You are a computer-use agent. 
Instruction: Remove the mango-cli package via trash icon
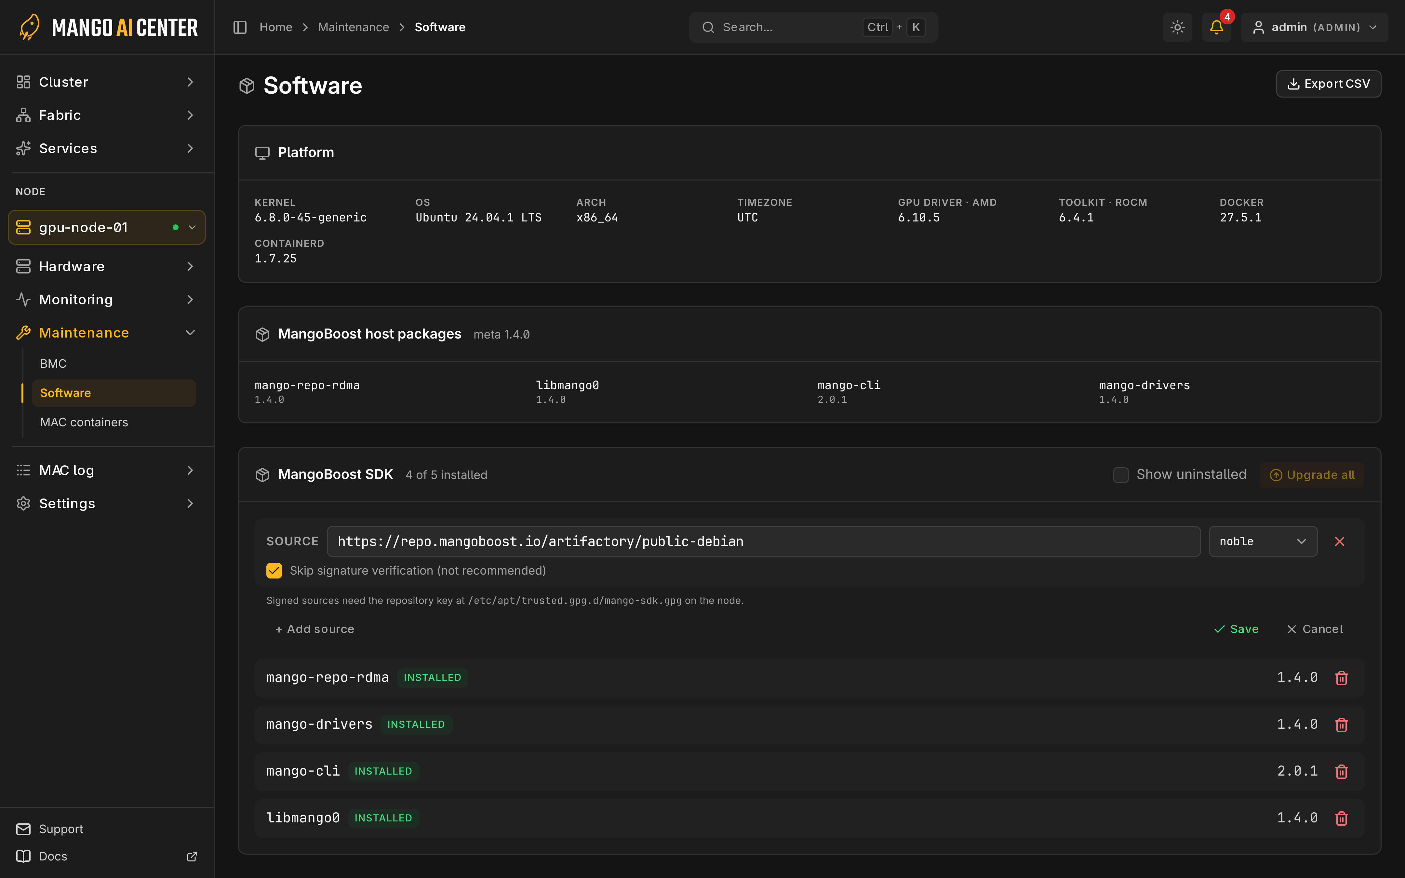(x=1341, y=771)
